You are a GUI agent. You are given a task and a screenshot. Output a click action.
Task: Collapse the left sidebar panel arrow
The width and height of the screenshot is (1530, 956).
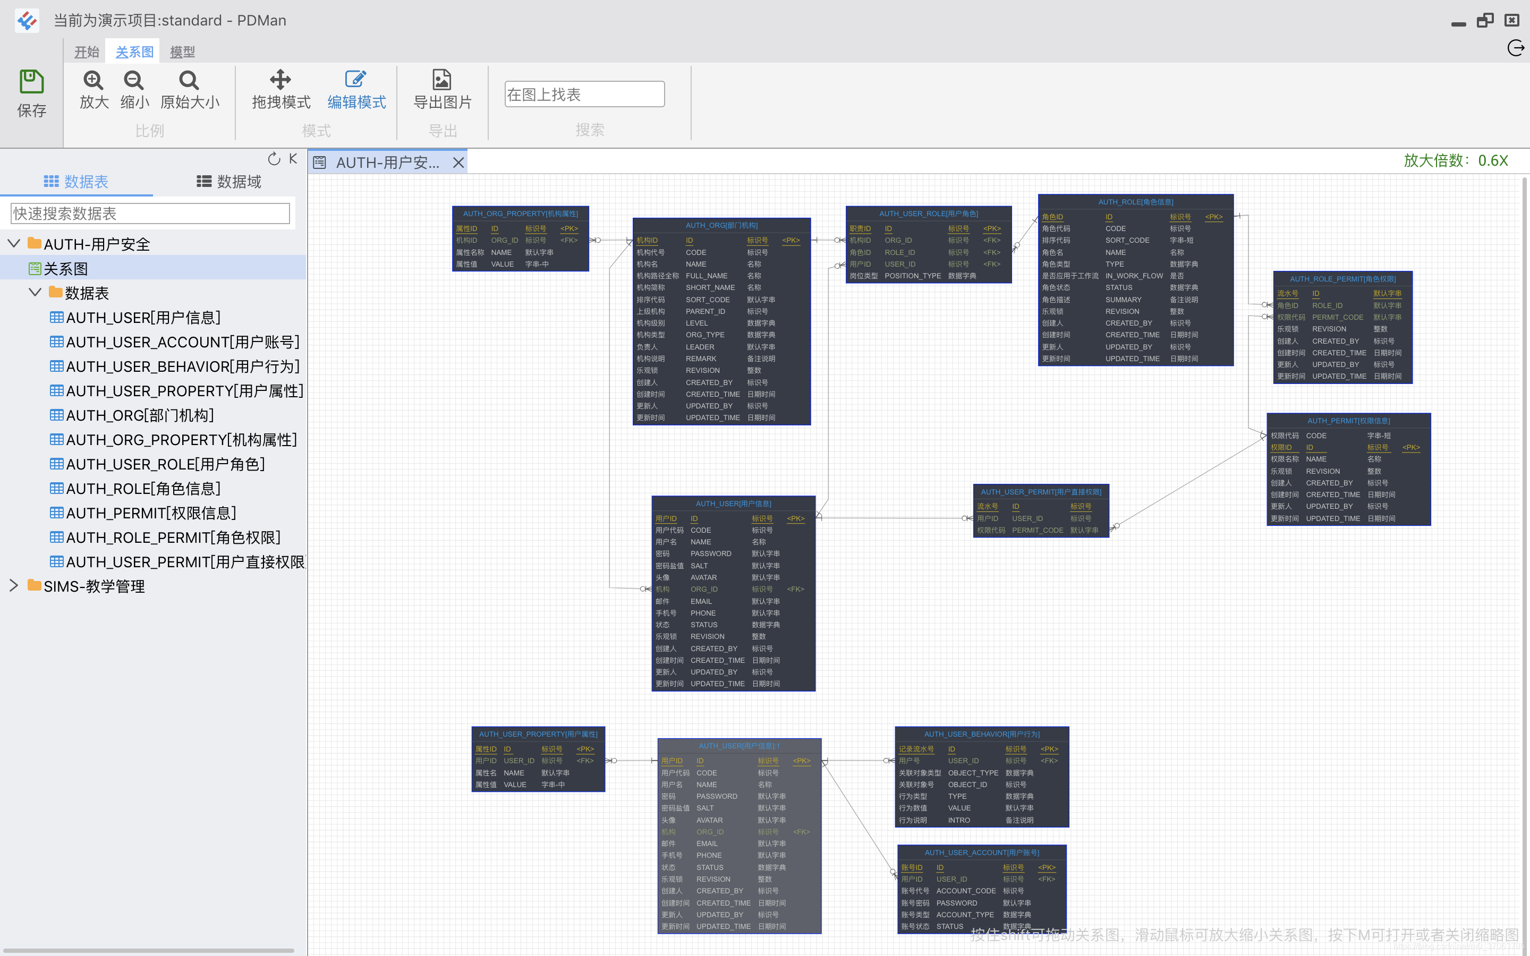293,159
